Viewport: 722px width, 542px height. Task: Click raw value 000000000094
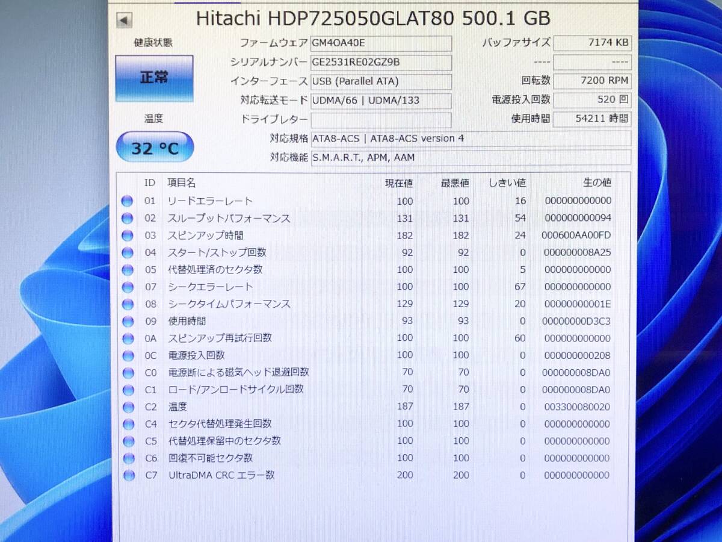tap(578, 219)
